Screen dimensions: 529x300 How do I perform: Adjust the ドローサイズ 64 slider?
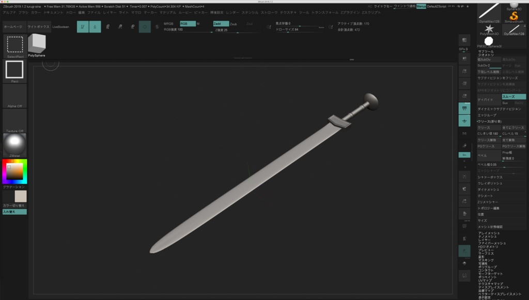(x=300, y=29)
